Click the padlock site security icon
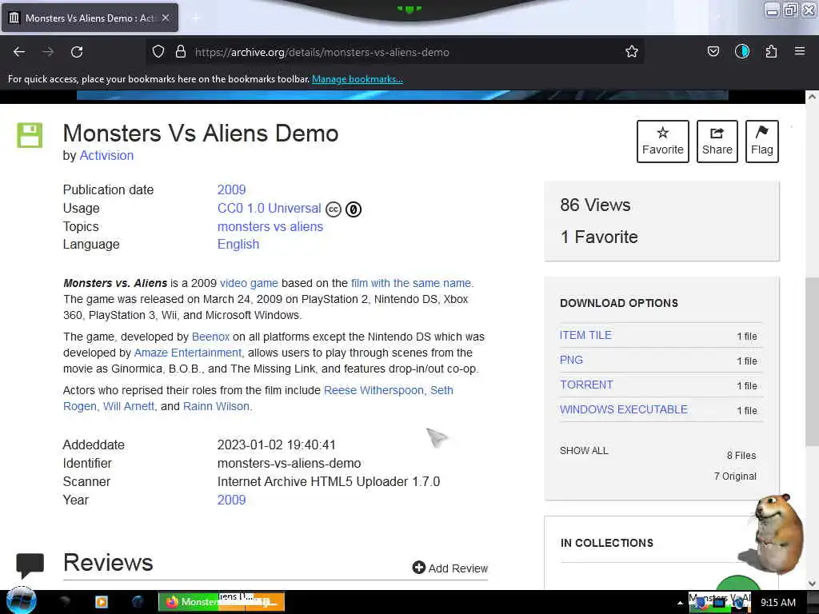 click(x=181, y=52)
